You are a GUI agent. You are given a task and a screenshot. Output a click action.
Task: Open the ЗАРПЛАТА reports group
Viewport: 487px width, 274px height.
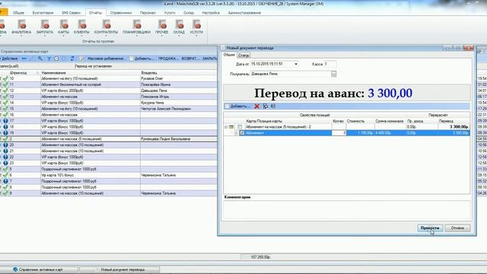point(45,28)
